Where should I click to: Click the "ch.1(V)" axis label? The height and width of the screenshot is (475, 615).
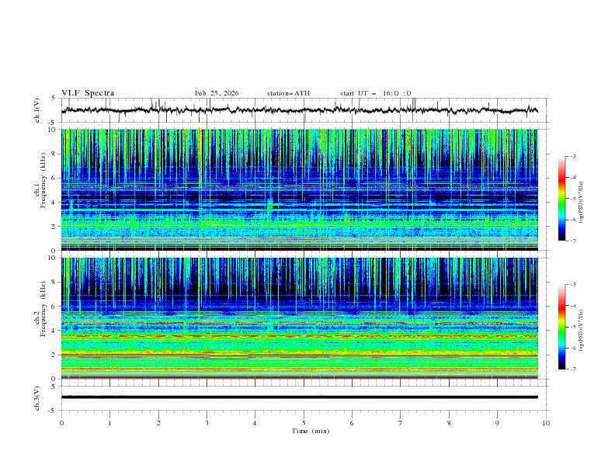pyautogui.click(x=37, y=110)
